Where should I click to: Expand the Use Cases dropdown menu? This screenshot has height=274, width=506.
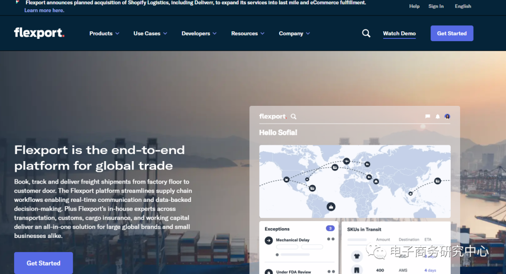[150, 34]
